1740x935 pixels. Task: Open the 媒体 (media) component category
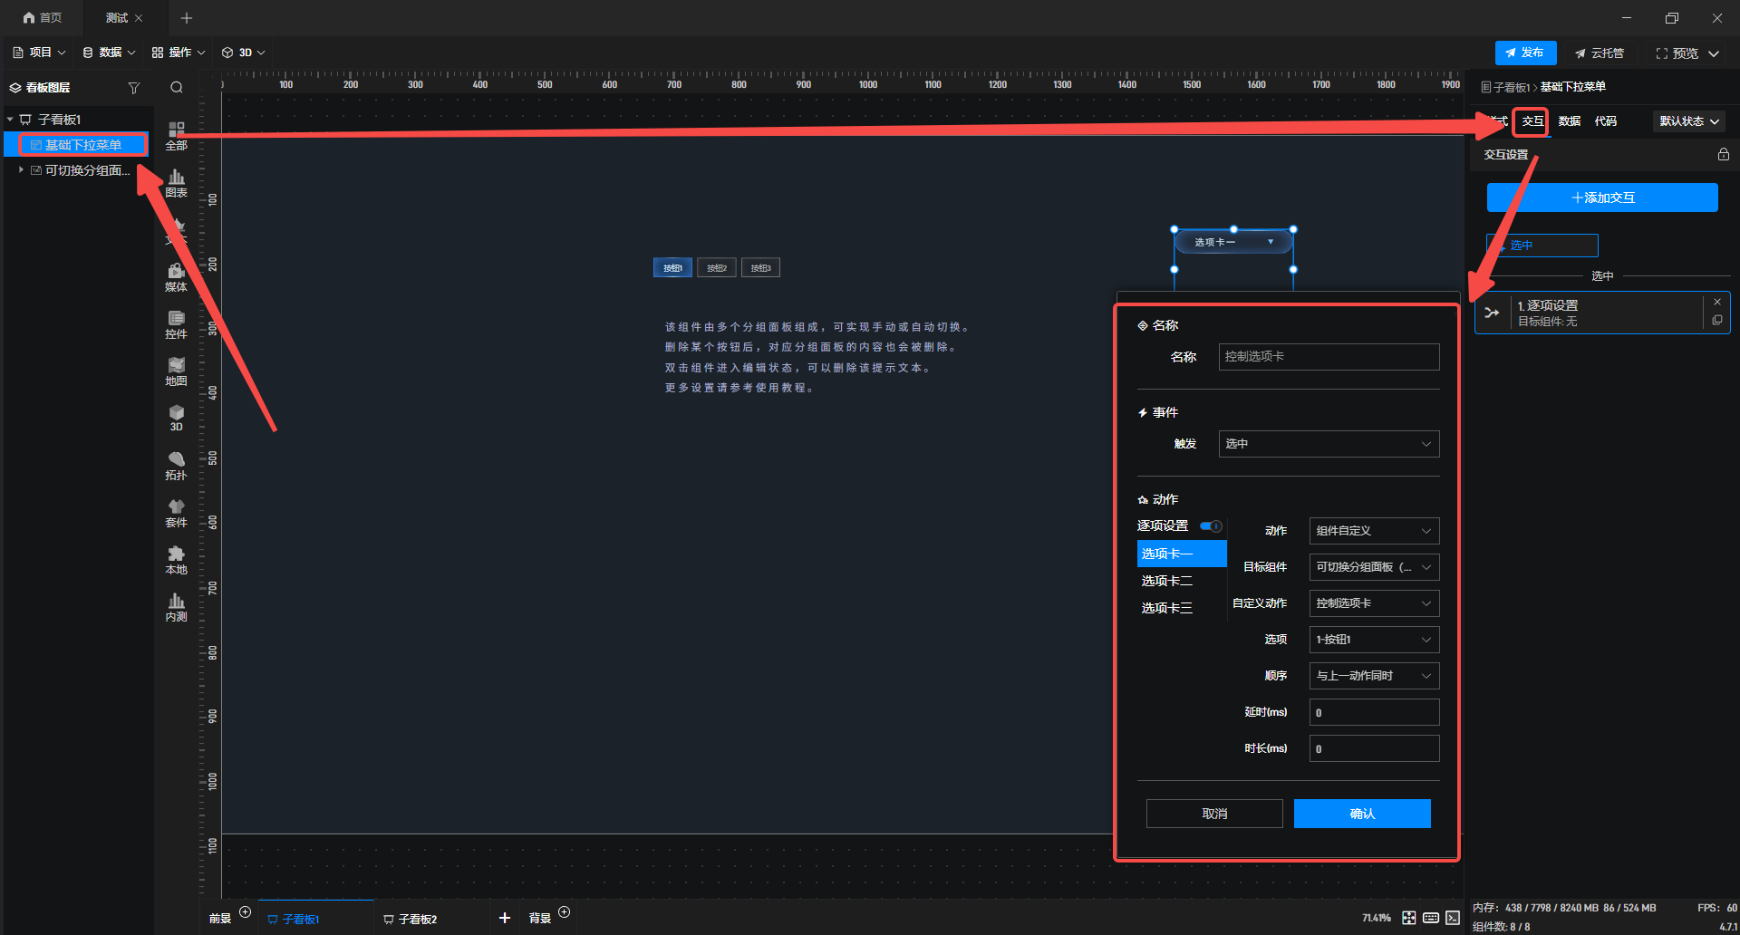(x=176, y=277)
